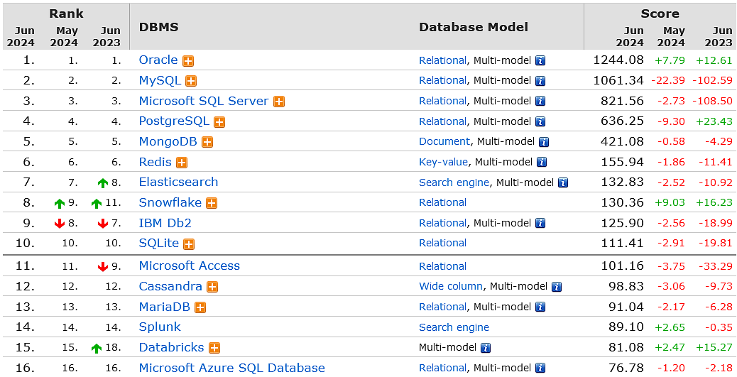Click the Wide column link for Cassandra

(451, 286)
